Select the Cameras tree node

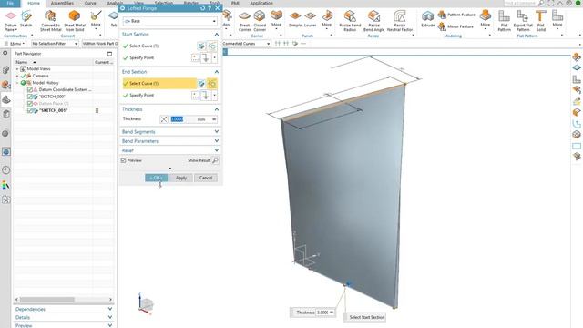[40, 76]
